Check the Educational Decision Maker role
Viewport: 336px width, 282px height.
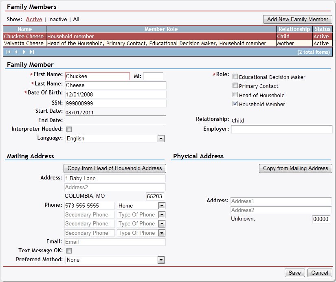click(x=235, y=77)
